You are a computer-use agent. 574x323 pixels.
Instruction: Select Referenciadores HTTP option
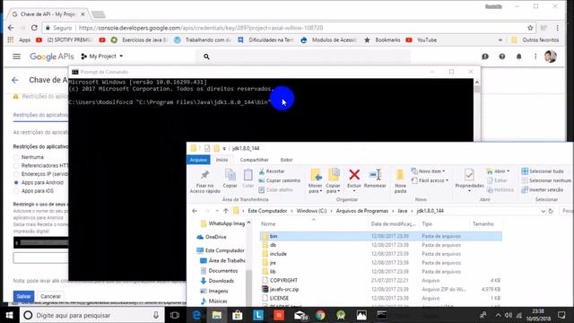pyautogui.click(x=16, y=165)
